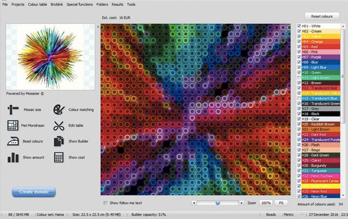Click the zoom slider right arrow
The width and height of the screenshot is (348, 219).
point(241,203)
